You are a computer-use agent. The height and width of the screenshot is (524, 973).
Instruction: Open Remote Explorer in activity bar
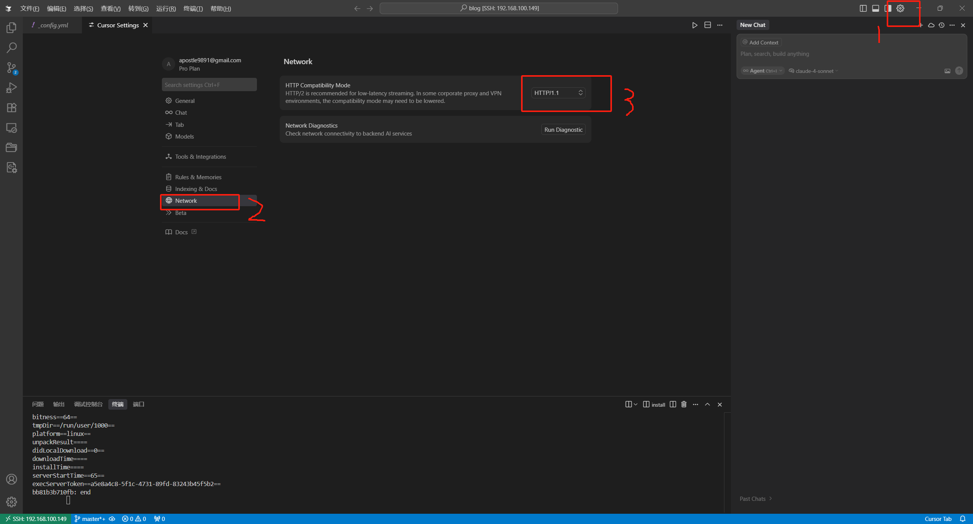[x=11, y=128]
